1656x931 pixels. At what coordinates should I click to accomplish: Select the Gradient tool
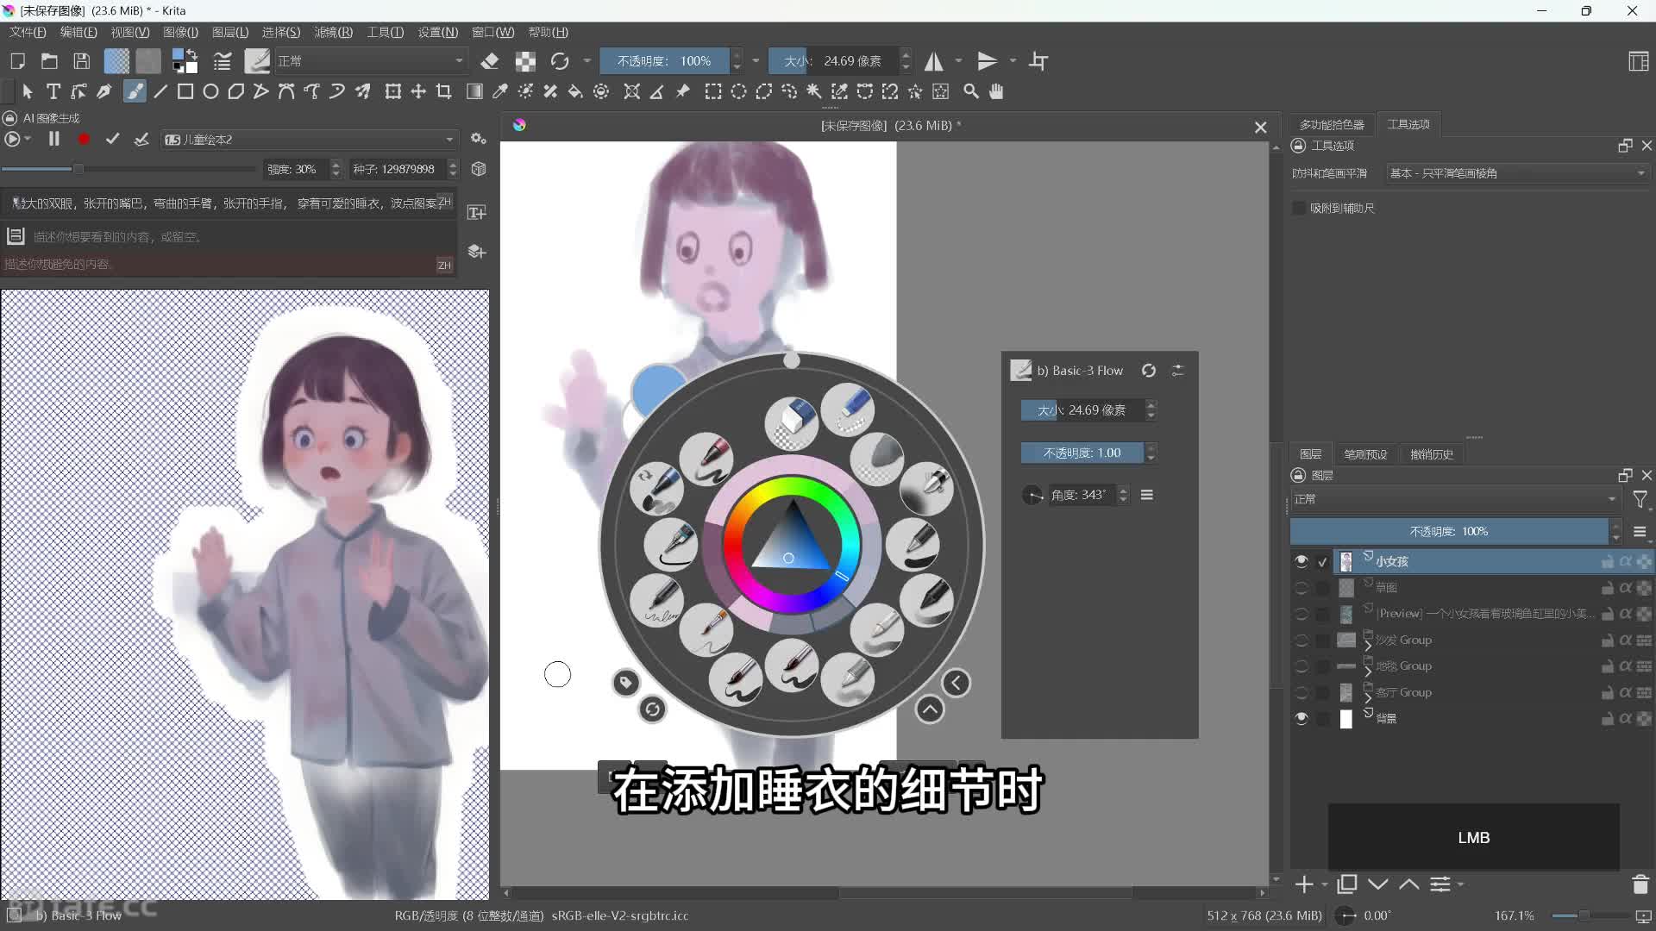click(474, 91)
